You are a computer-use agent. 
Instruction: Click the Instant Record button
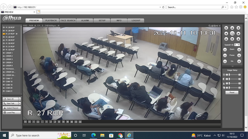click(12, 108)
